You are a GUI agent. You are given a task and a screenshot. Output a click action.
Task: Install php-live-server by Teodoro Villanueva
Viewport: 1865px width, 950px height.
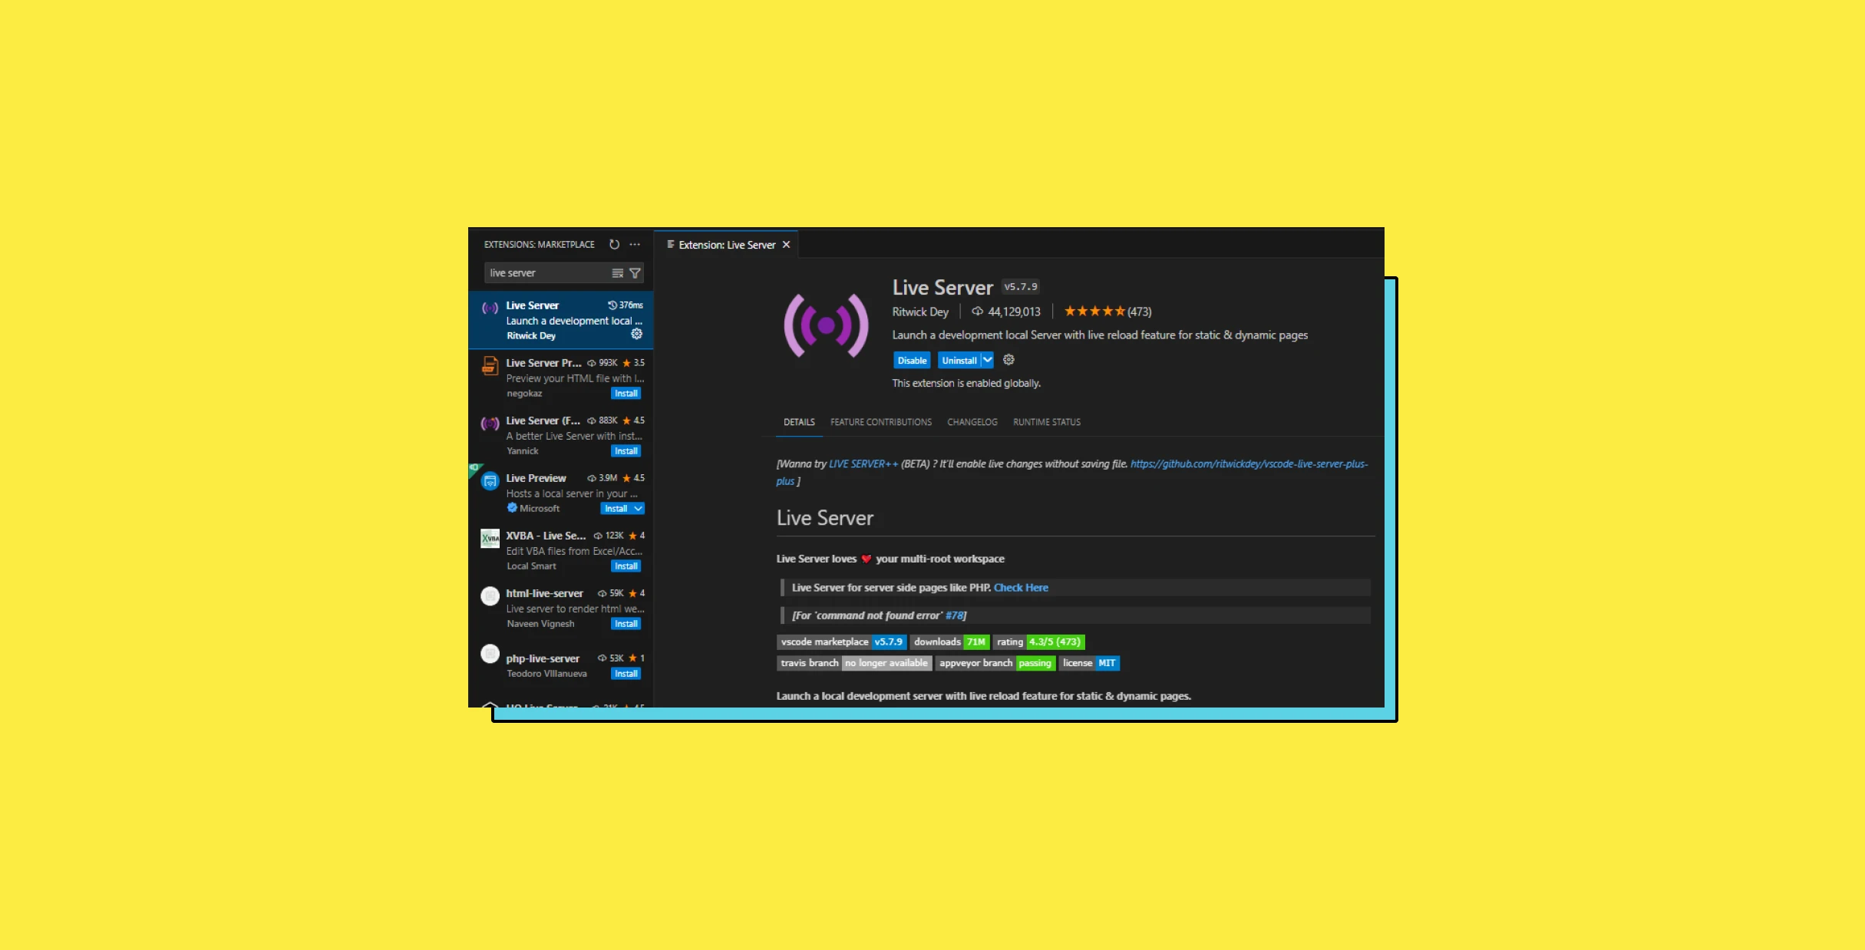tap(626, 674)
